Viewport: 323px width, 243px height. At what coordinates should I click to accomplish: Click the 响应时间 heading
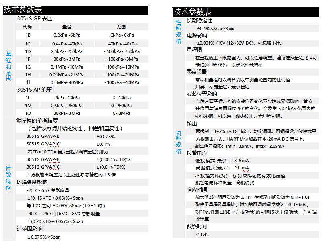197,190
